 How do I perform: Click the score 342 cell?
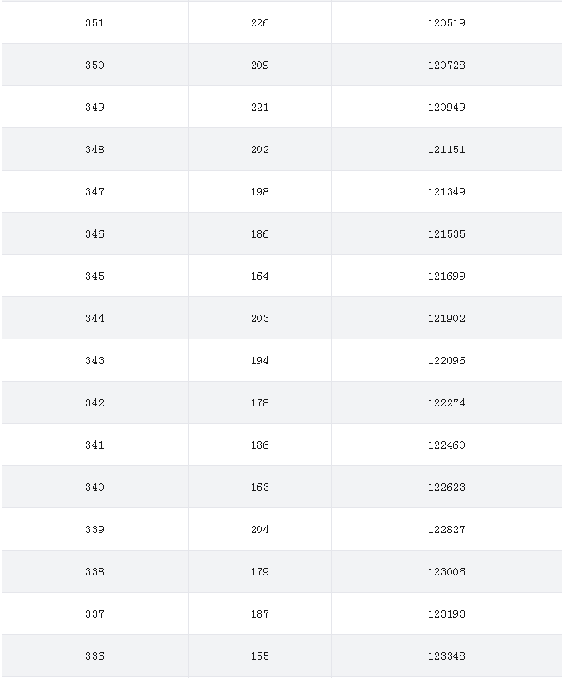[94, 402]
